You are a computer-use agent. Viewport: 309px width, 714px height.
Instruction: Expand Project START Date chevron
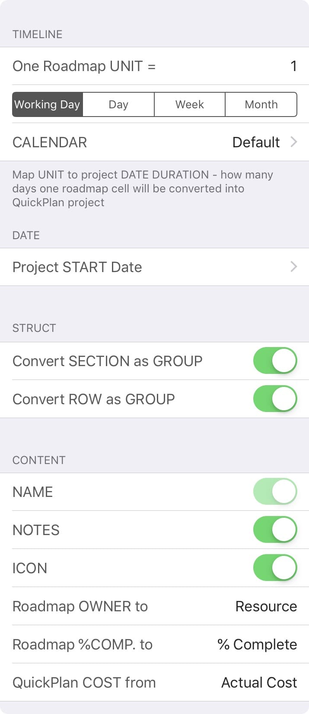pyautogui.click(x=294, y=266)
